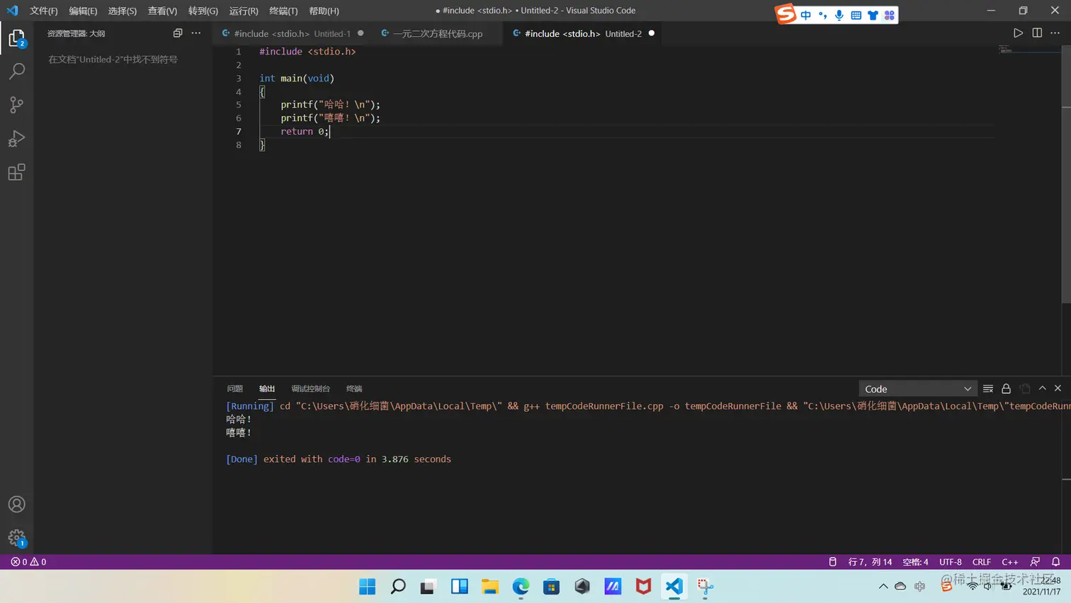Viewport: 1071px width, 603px height.
Task: Open the Source Control view
Action: pyautogui.click(x=16, y=105)
